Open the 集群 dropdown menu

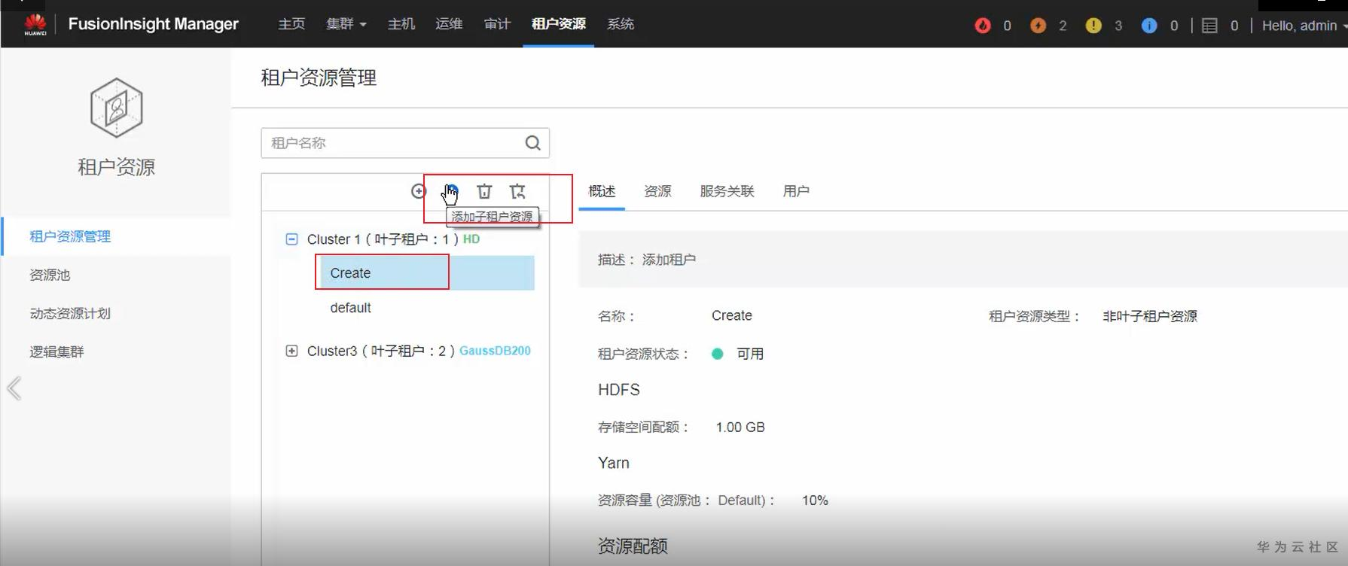pyautogui.click(x=346, y=24)
